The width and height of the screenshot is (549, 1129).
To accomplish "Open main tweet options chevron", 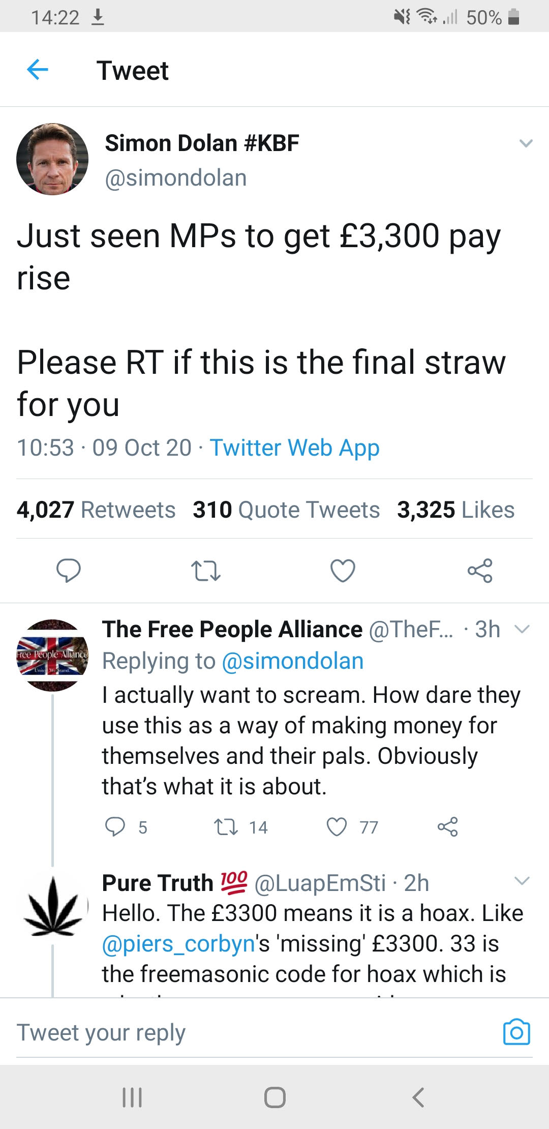I will 526,143.
